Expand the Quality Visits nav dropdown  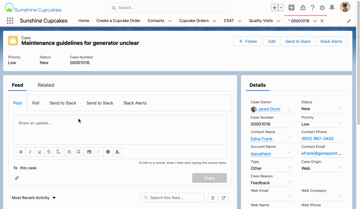coord(279,21)
